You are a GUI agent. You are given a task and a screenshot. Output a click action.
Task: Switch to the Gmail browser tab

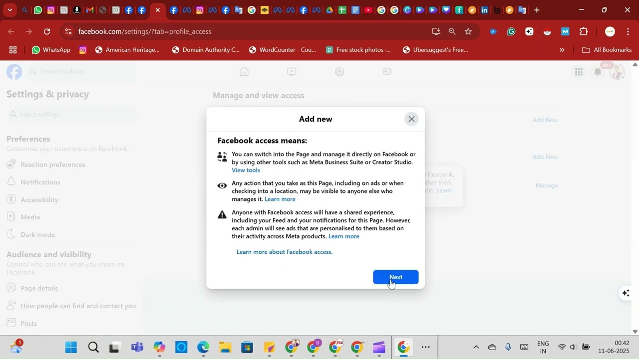tap(90, 10)
